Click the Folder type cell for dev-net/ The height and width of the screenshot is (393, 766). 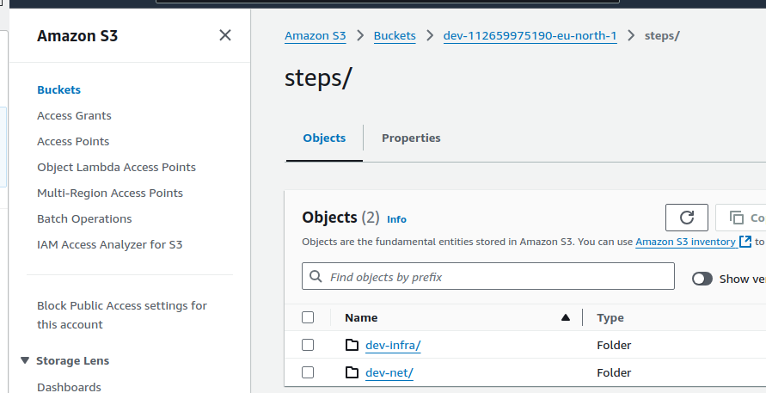tap(614, 372)
